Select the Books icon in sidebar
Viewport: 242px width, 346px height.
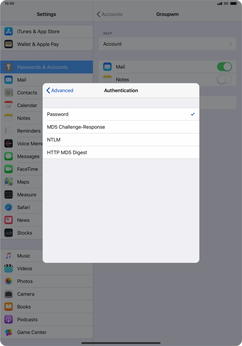tap(9, 307)
